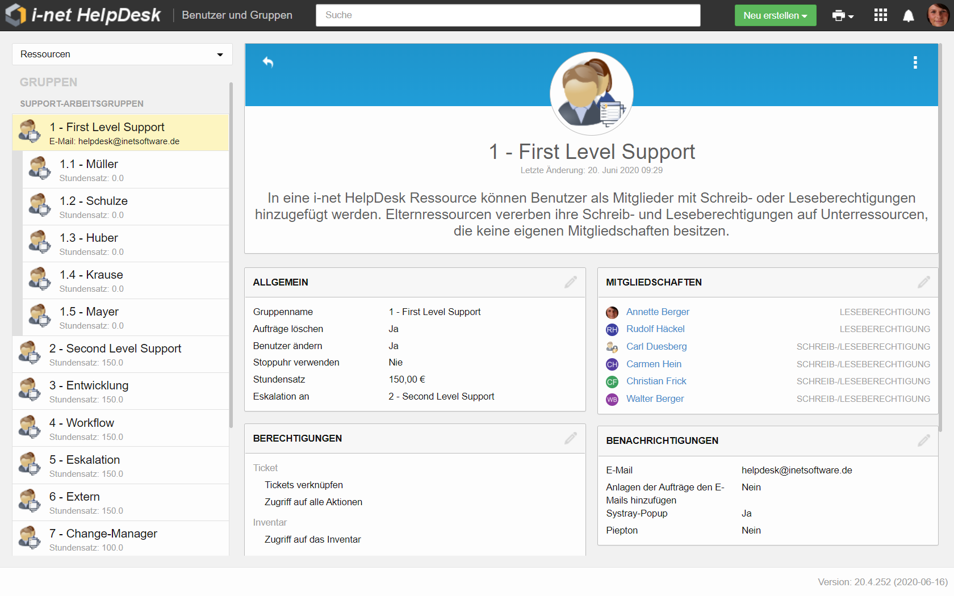Click Rudolf Häckel's RH avatar badge
Viewport: 954px width, 596px height.
pyautogui.click(x=612, y=330)
